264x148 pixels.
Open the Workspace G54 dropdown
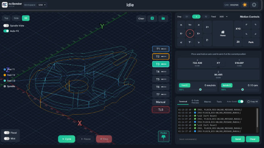point(42,5)
